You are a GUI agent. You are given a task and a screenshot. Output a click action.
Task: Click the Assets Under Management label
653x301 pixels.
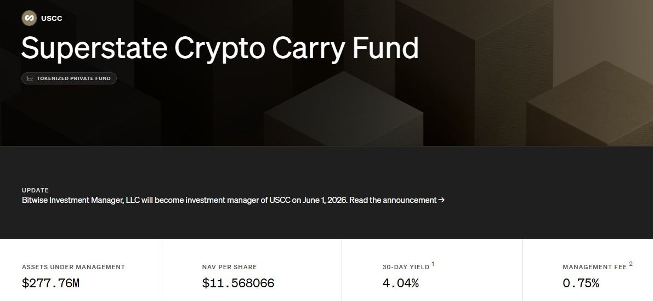(x=73, y=267)
